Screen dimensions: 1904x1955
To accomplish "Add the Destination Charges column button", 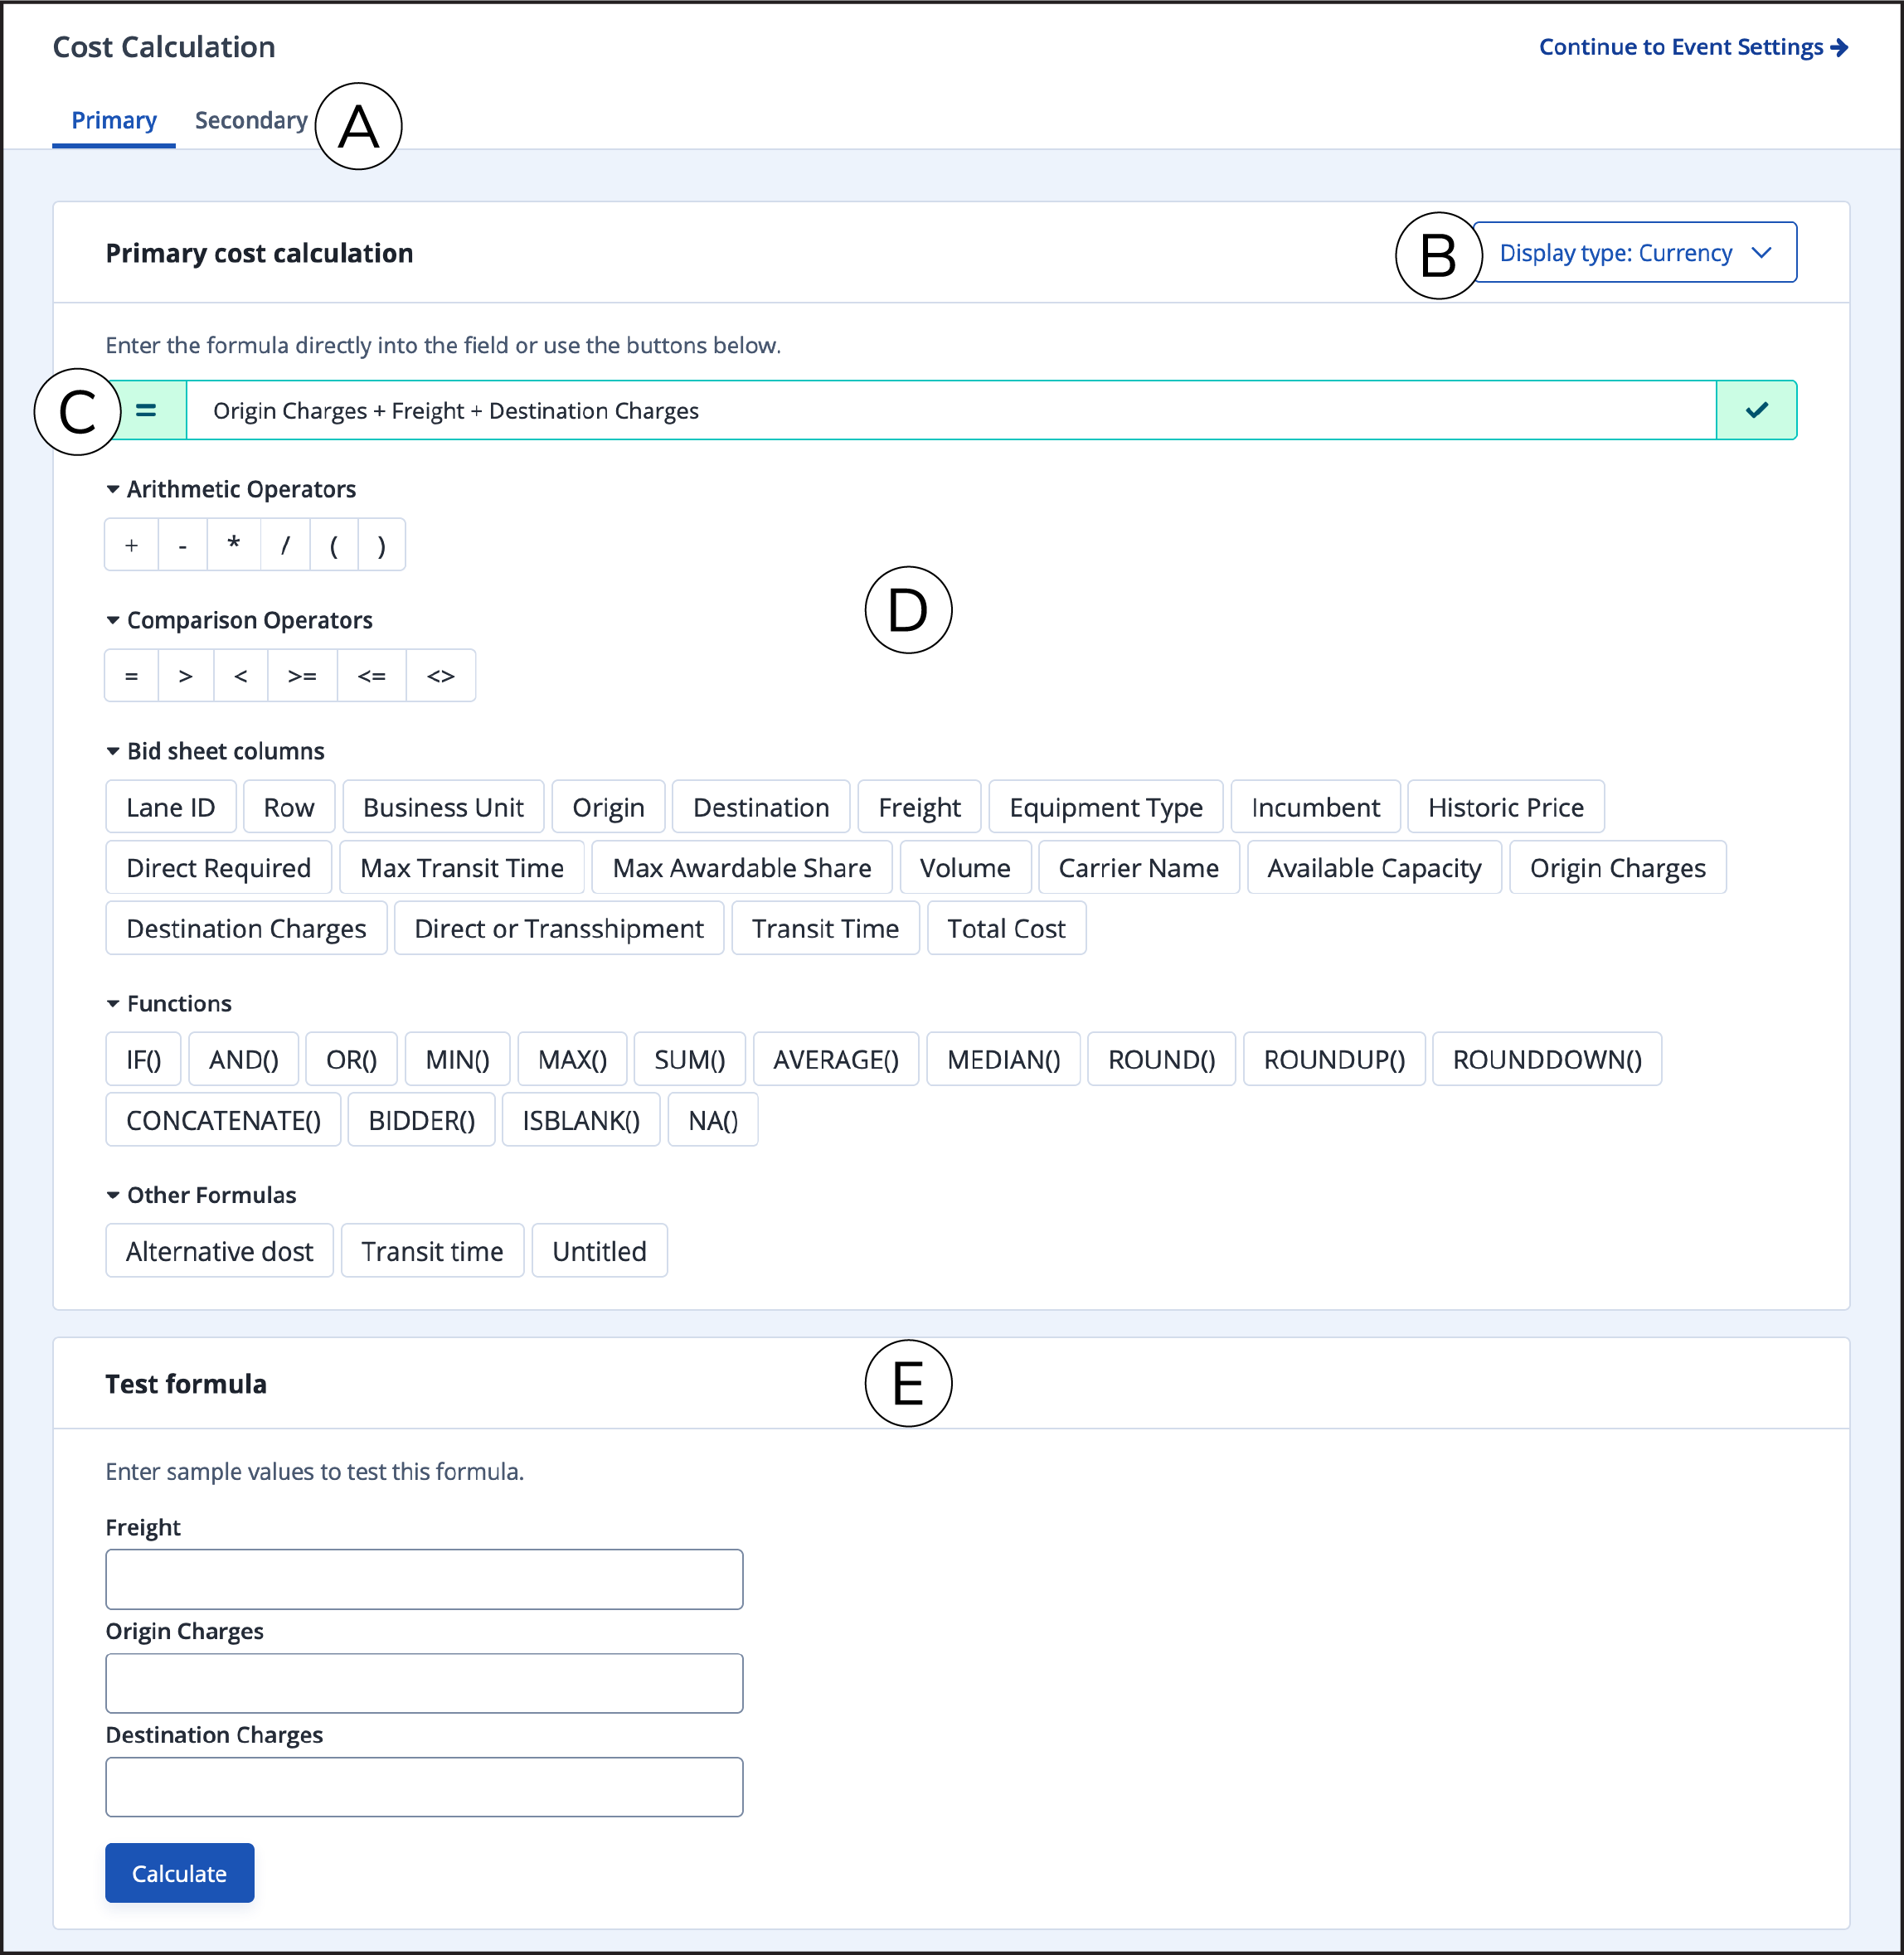I will (x=246, y=929).
